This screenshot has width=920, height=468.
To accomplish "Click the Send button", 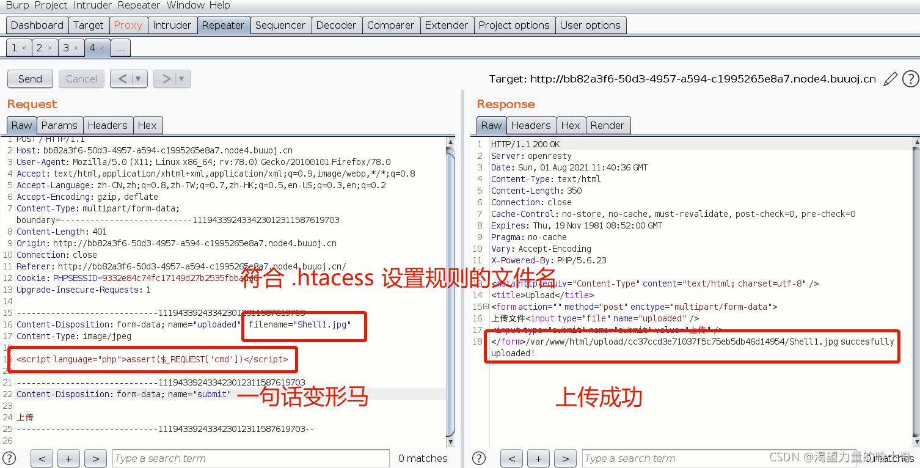I will click(x=30, y=79).
